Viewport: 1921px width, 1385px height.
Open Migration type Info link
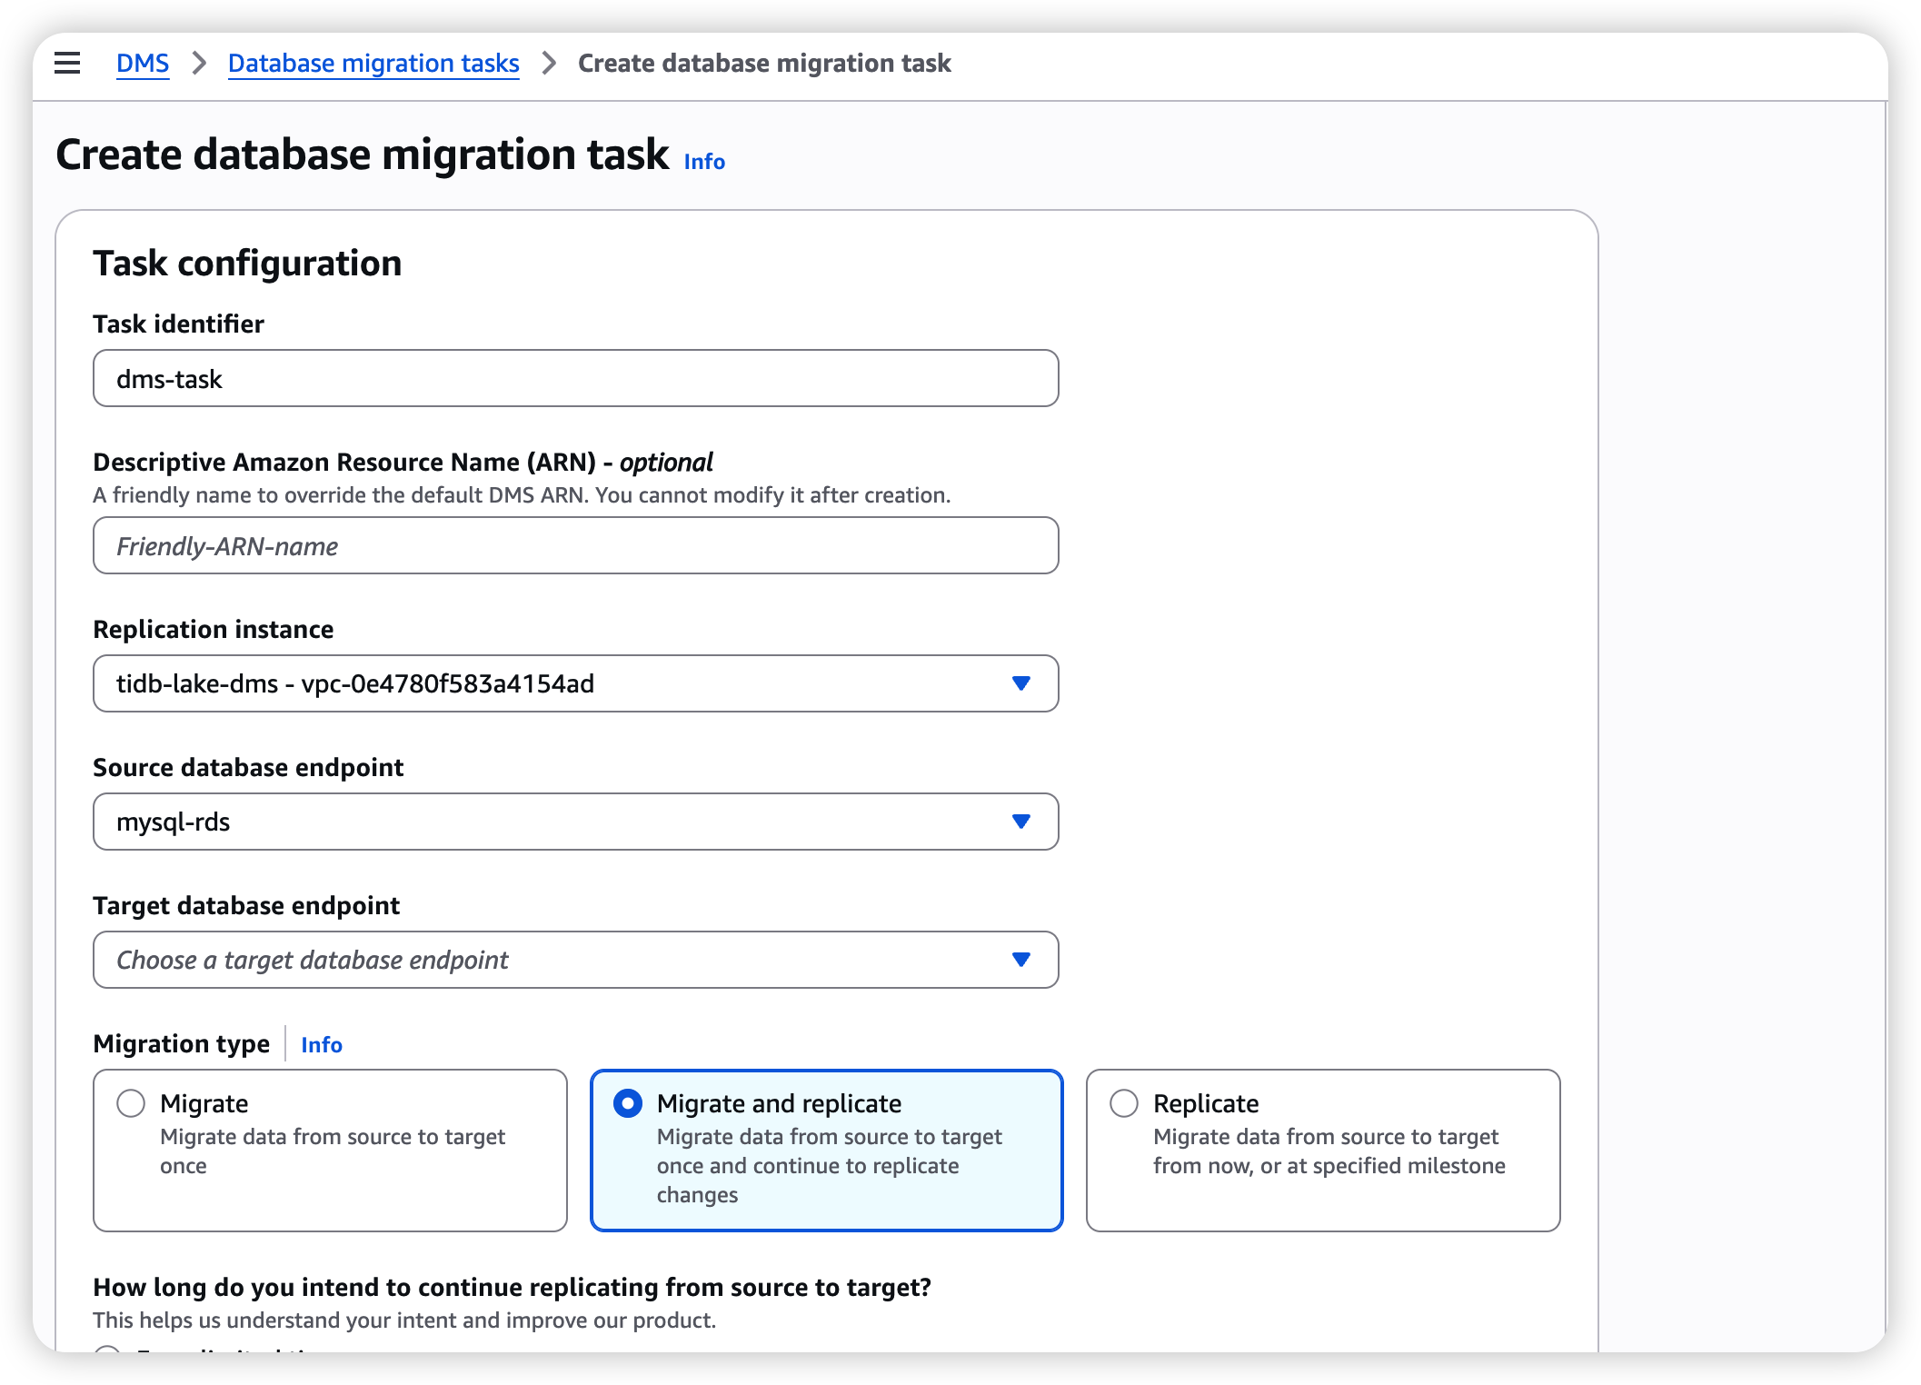322,1045
